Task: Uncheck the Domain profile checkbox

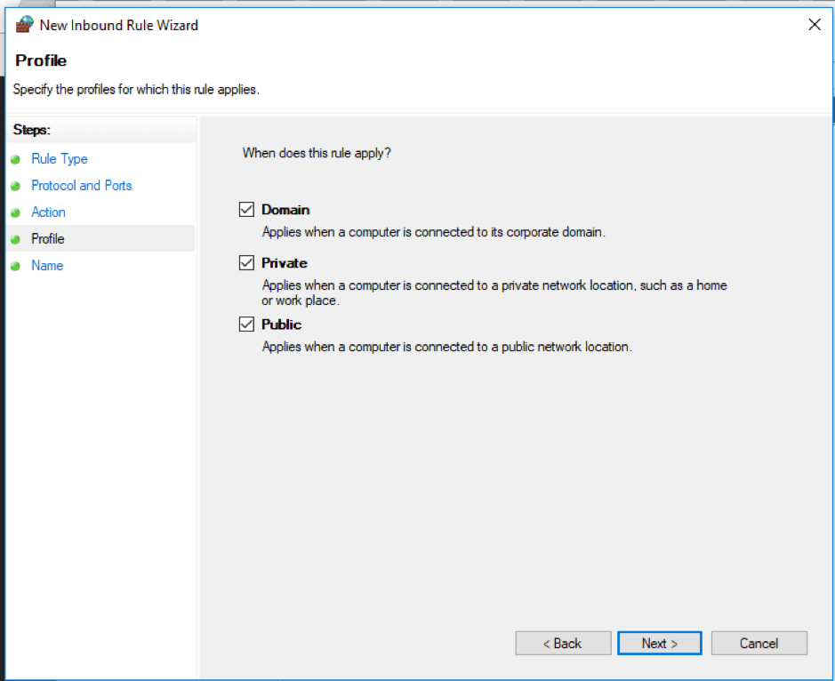Action: [246, 209]
